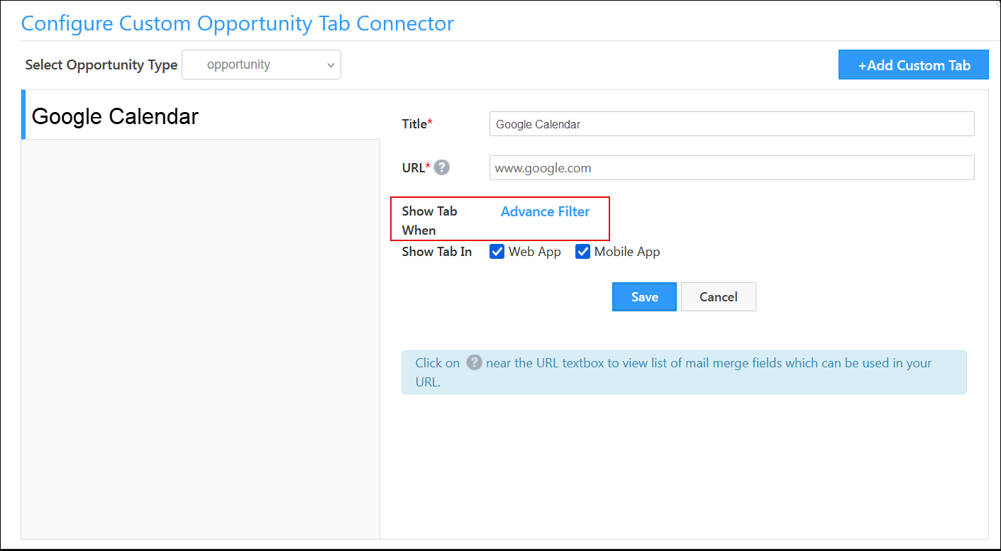
Task: Click inside the Title text field
Action: coord(731,123)
